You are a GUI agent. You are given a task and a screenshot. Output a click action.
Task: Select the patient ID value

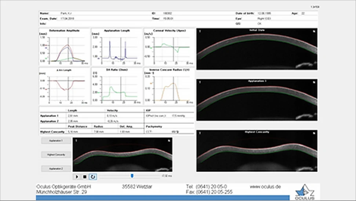[x=168, y=14]
